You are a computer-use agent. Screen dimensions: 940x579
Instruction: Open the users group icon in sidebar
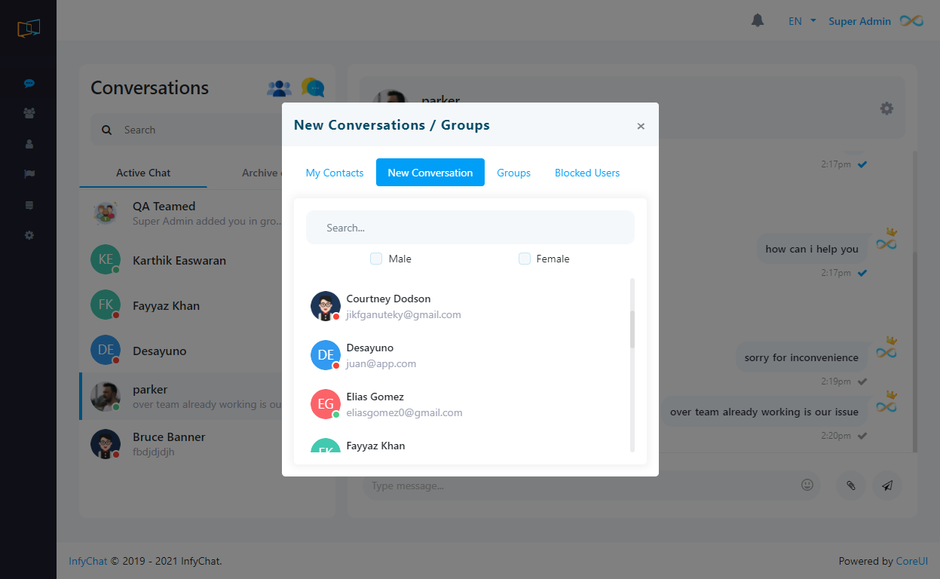point(29,113)
